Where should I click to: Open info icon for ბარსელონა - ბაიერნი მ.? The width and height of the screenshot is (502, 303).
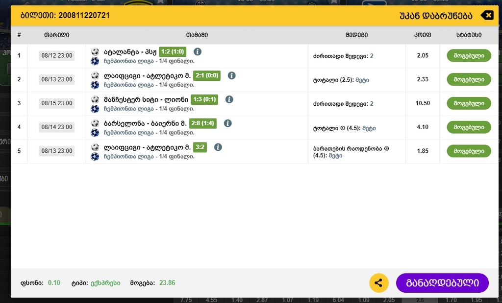[227, 123]
